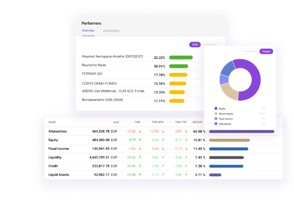Click the Liquidity 7.43 % weight bar

coord(226,157)
